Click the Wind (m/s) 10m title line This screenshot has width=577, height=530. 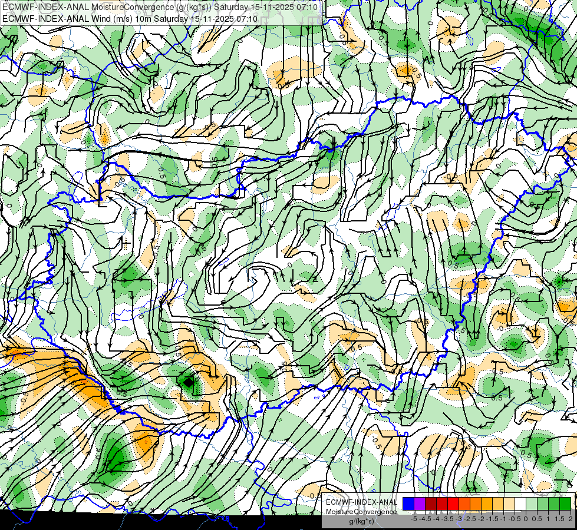click(130, 18)
